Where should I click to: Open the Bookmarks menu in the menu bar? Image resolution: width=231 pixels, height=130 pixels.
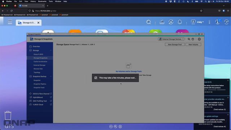coord(42,1)
